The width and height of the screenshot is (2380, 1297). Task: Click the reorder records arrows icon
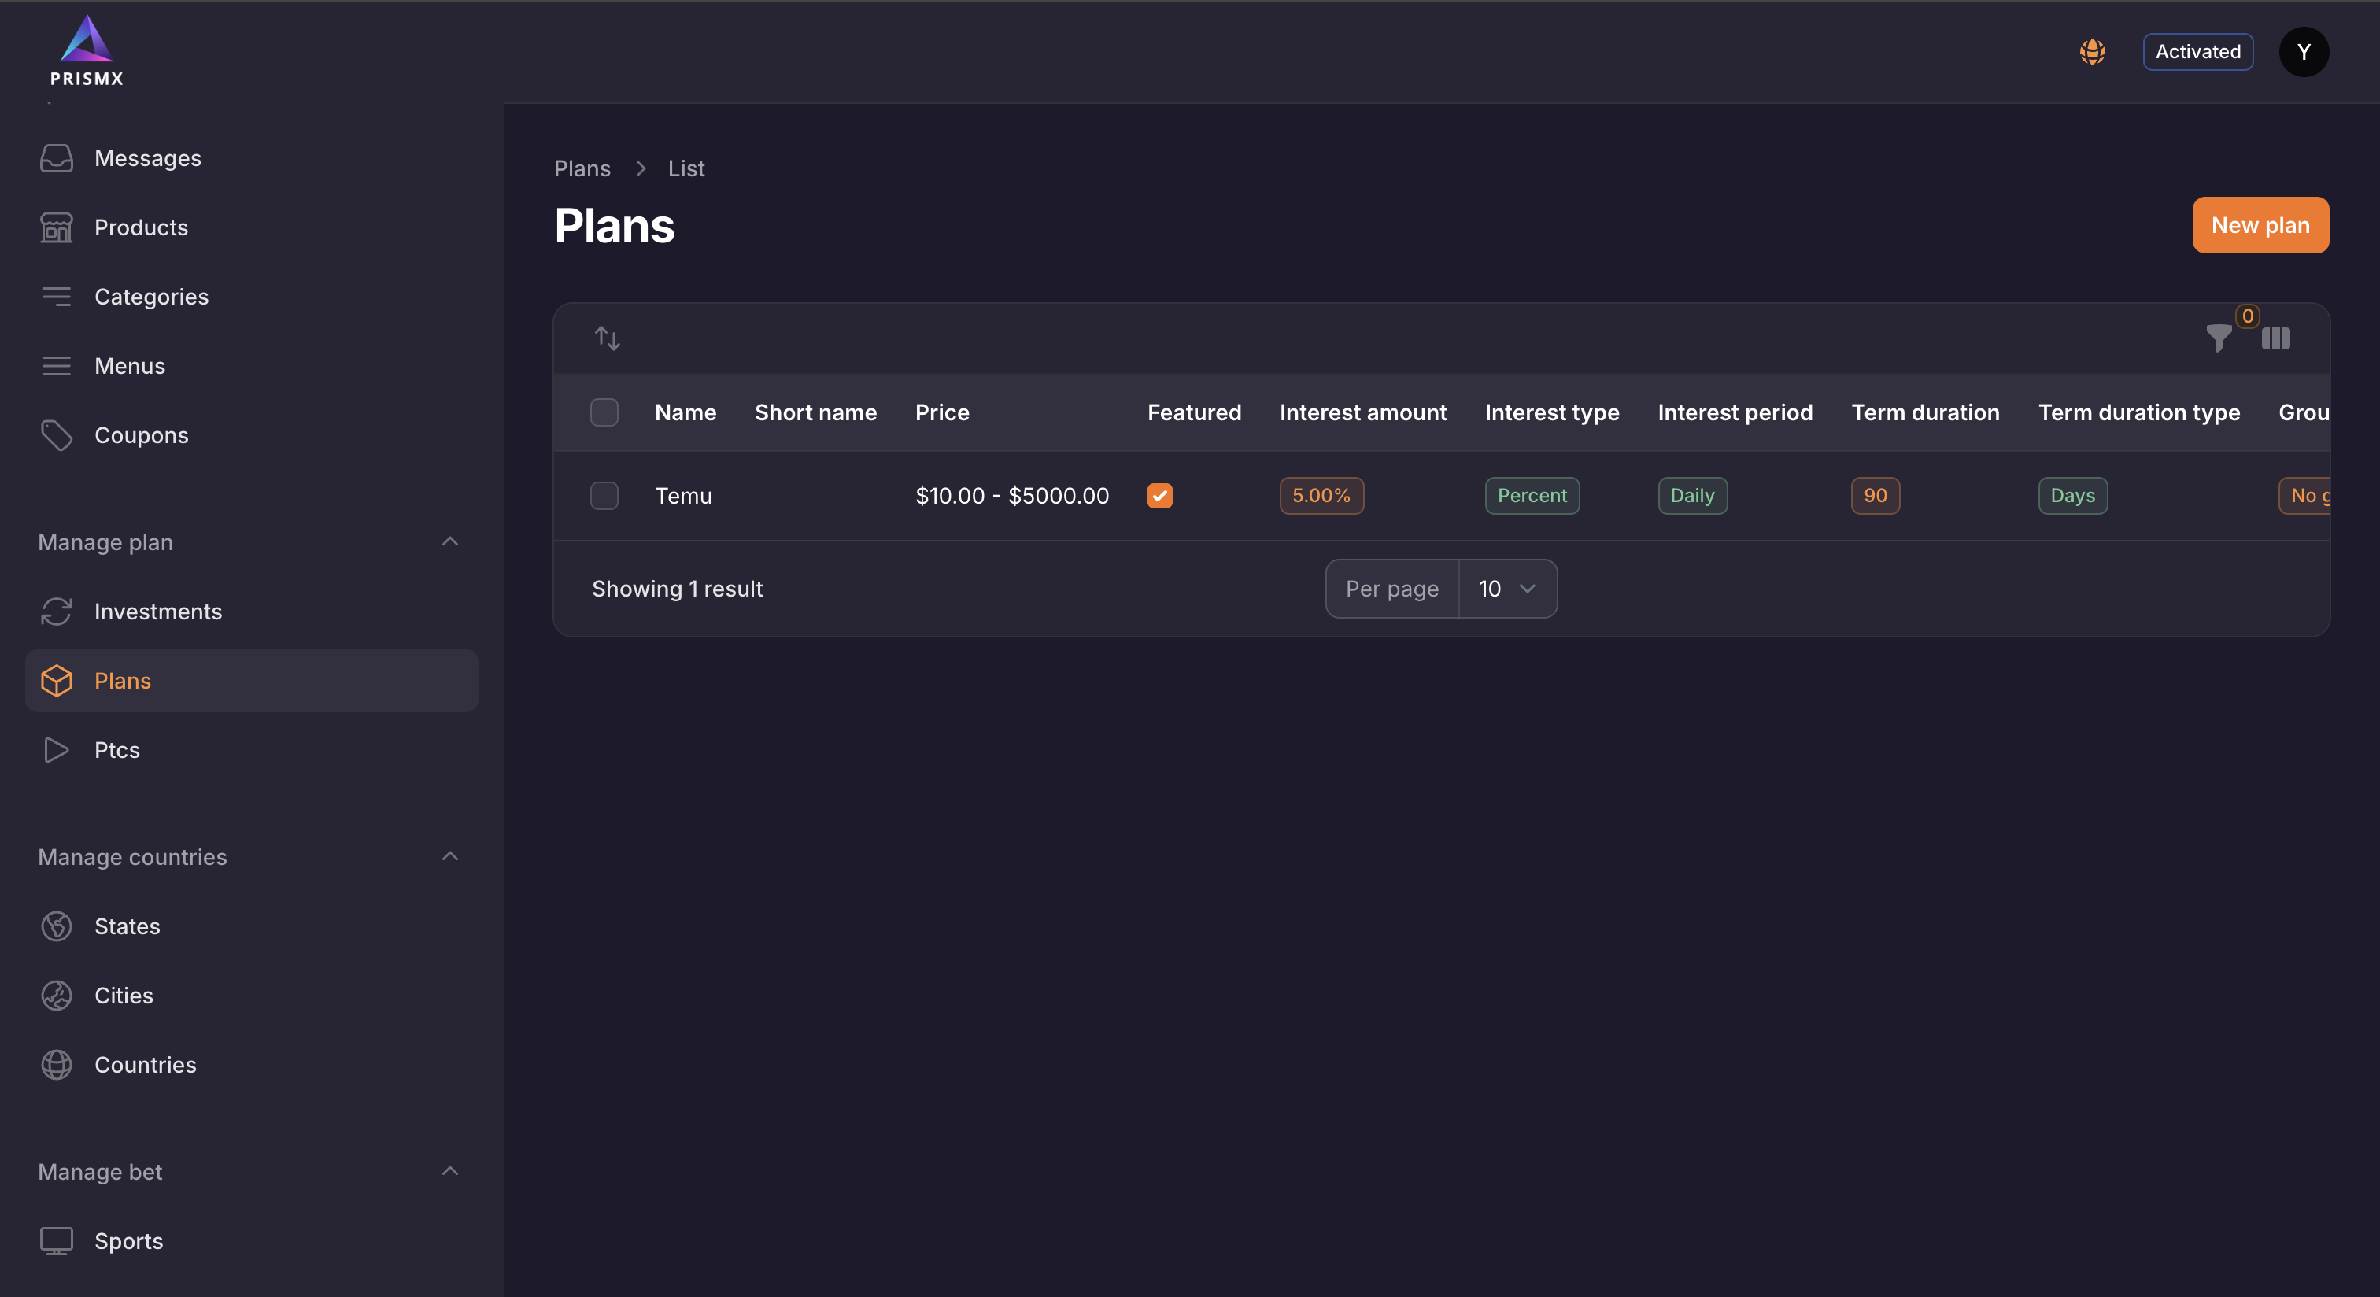(607, 338)
